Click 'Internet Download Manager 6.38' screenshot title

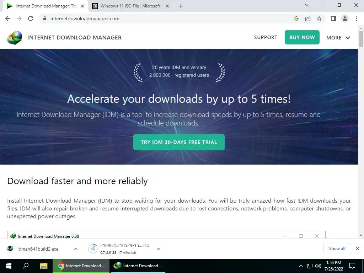[48, 236]
